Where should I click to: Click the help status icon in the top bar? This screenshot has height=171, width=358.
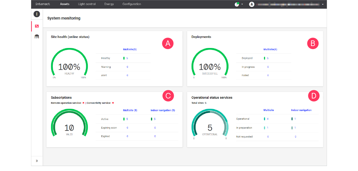point(237,4)
